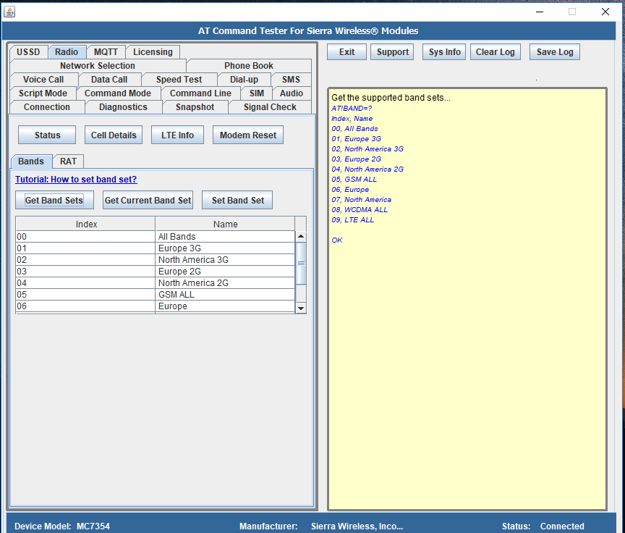
Task: Switch to the SIM tab
Action: (257, 93)
